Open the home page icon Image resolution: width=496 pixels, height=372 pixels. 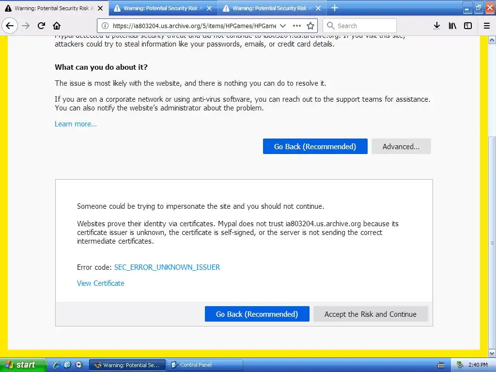57,26
